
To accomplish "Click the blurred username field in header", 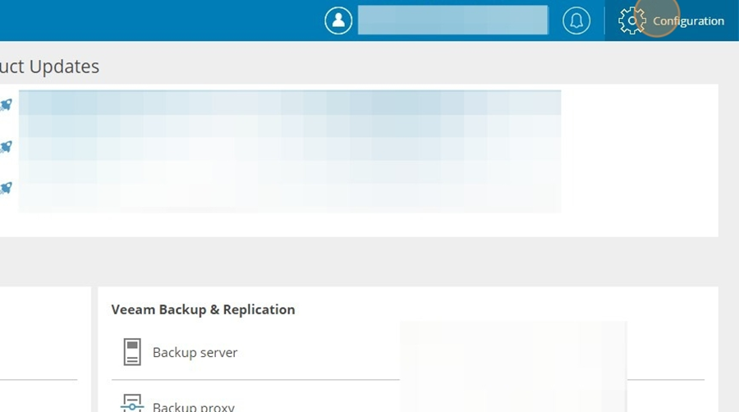I will tap(453, 21).
